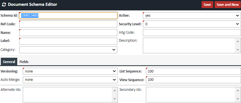
Task: Click the View Sequence field
Action: [x=193, y=80]
